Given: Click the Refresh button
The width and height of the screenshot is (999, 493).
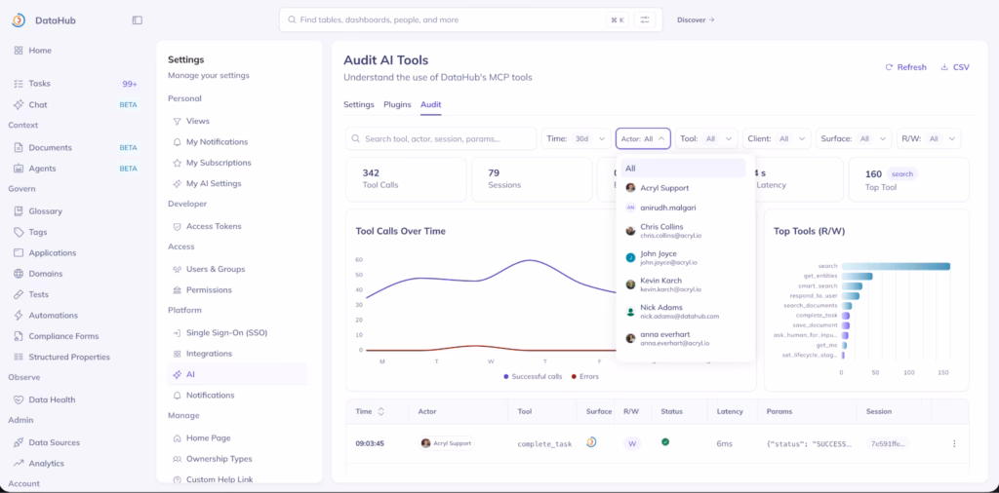Looking at the screenshot, I should point(905,67).
